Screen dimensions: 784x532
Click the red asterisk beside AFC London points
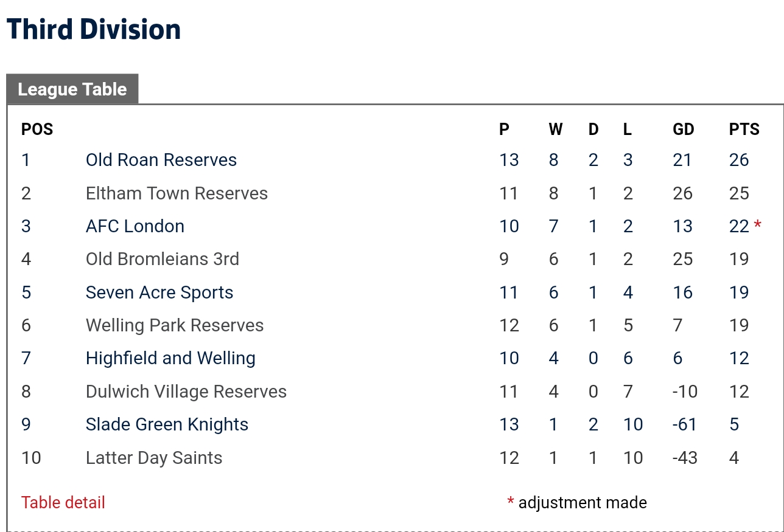757,226
